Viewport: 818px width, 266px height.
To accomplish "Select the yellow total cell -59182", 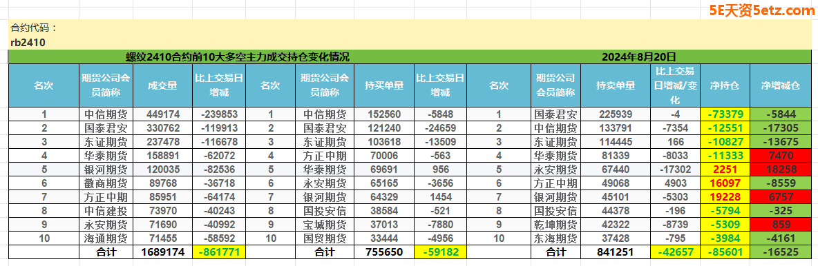I will tap(440, 252).
